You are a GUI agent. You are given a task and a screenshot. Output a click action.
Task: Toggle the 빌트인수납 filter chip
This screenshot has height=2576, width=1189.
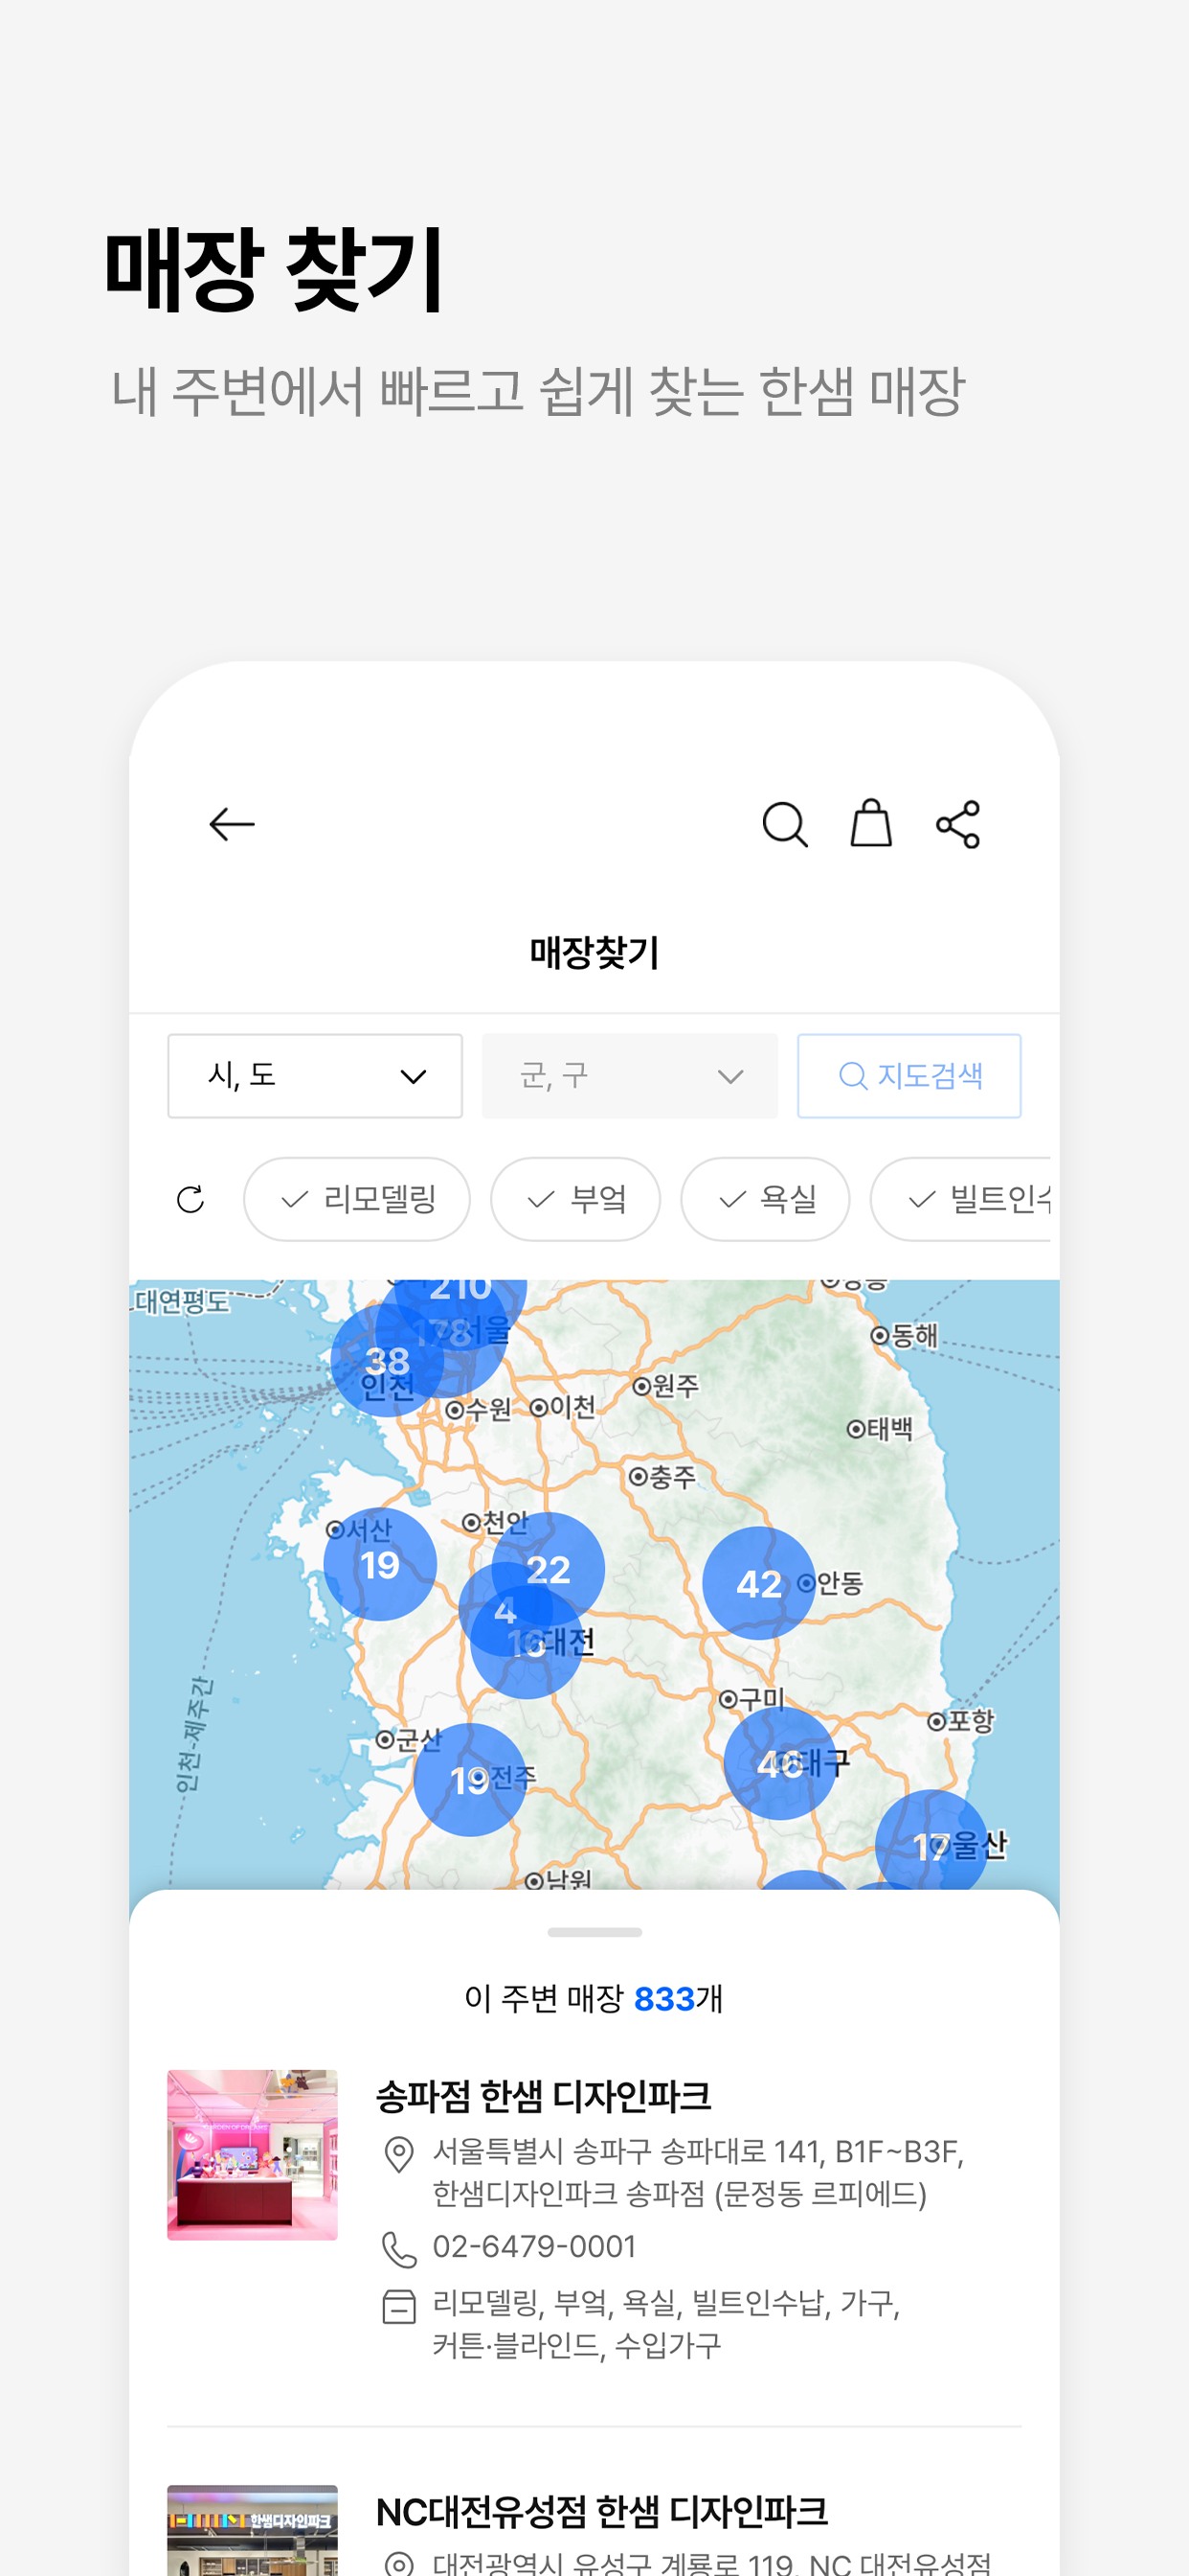(x=961, y=1199)
